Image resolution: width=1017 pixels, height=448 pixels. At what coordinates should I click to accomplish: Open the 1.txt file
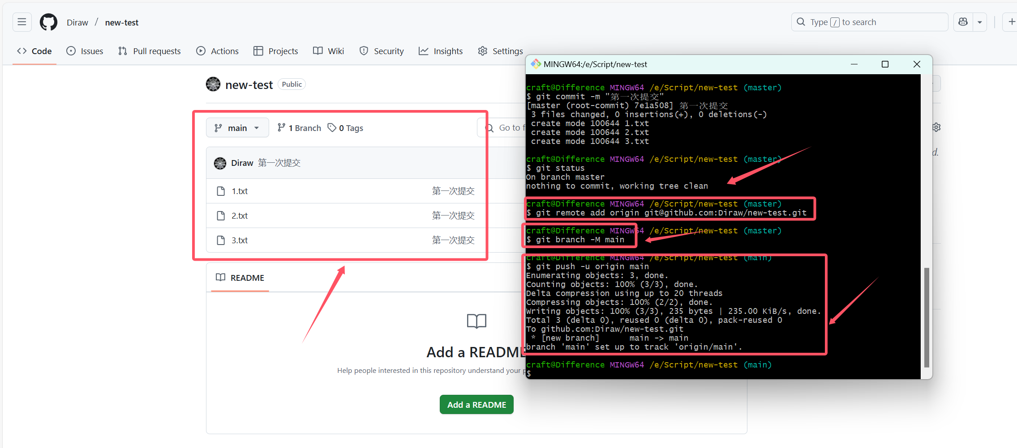[x=240, y=191]
